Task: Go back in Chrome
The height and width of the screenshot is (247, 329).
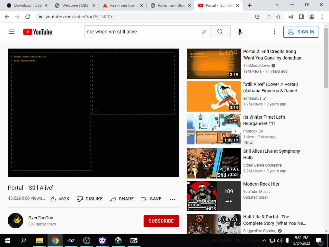Action: (x=7, y=17)
